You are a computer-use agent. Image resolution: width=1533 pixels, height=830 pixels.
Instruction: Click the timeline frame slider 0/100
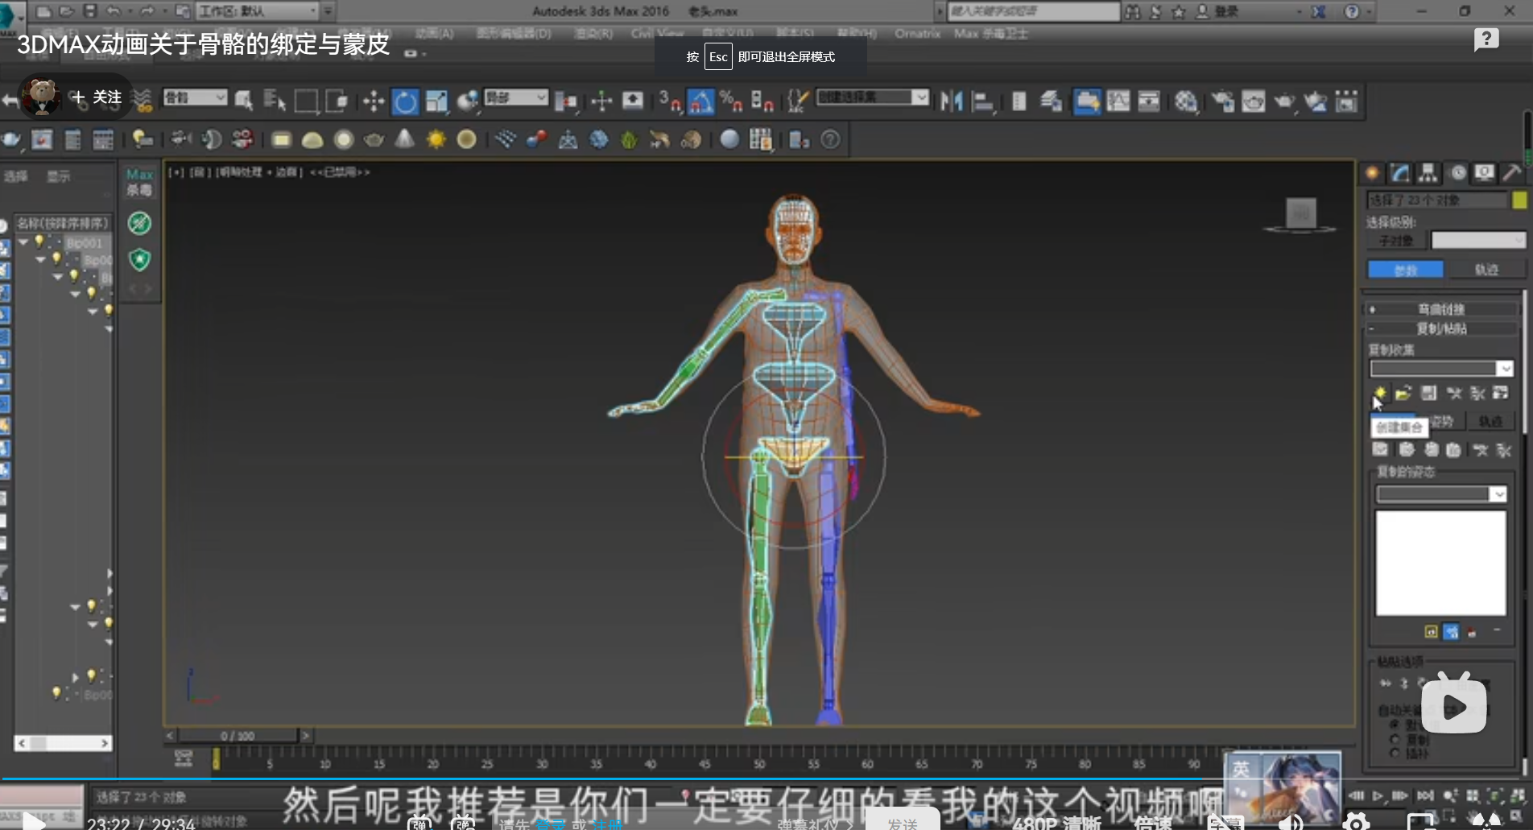pos(238,736)
